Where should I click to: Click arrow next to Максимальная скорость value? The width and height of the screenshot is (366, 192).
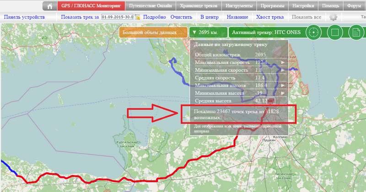tap(283, 62)
